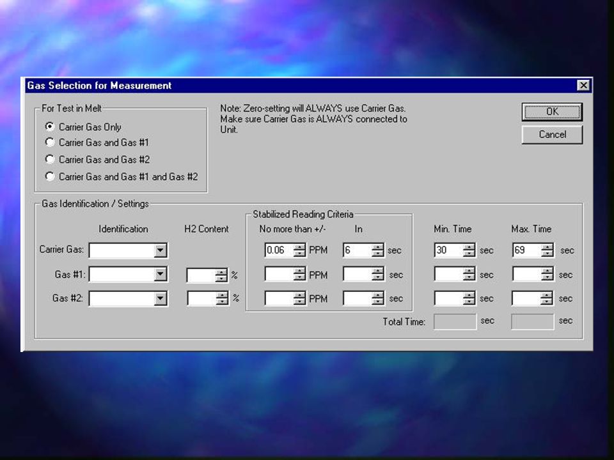Adjust Gas #1 H2 Content spinner arrows
Screen dimensions: 614x460
click(x=221, y=275)
